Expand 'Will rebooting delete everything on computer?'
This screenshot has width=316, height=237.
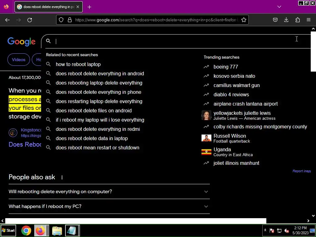[109, 191]
